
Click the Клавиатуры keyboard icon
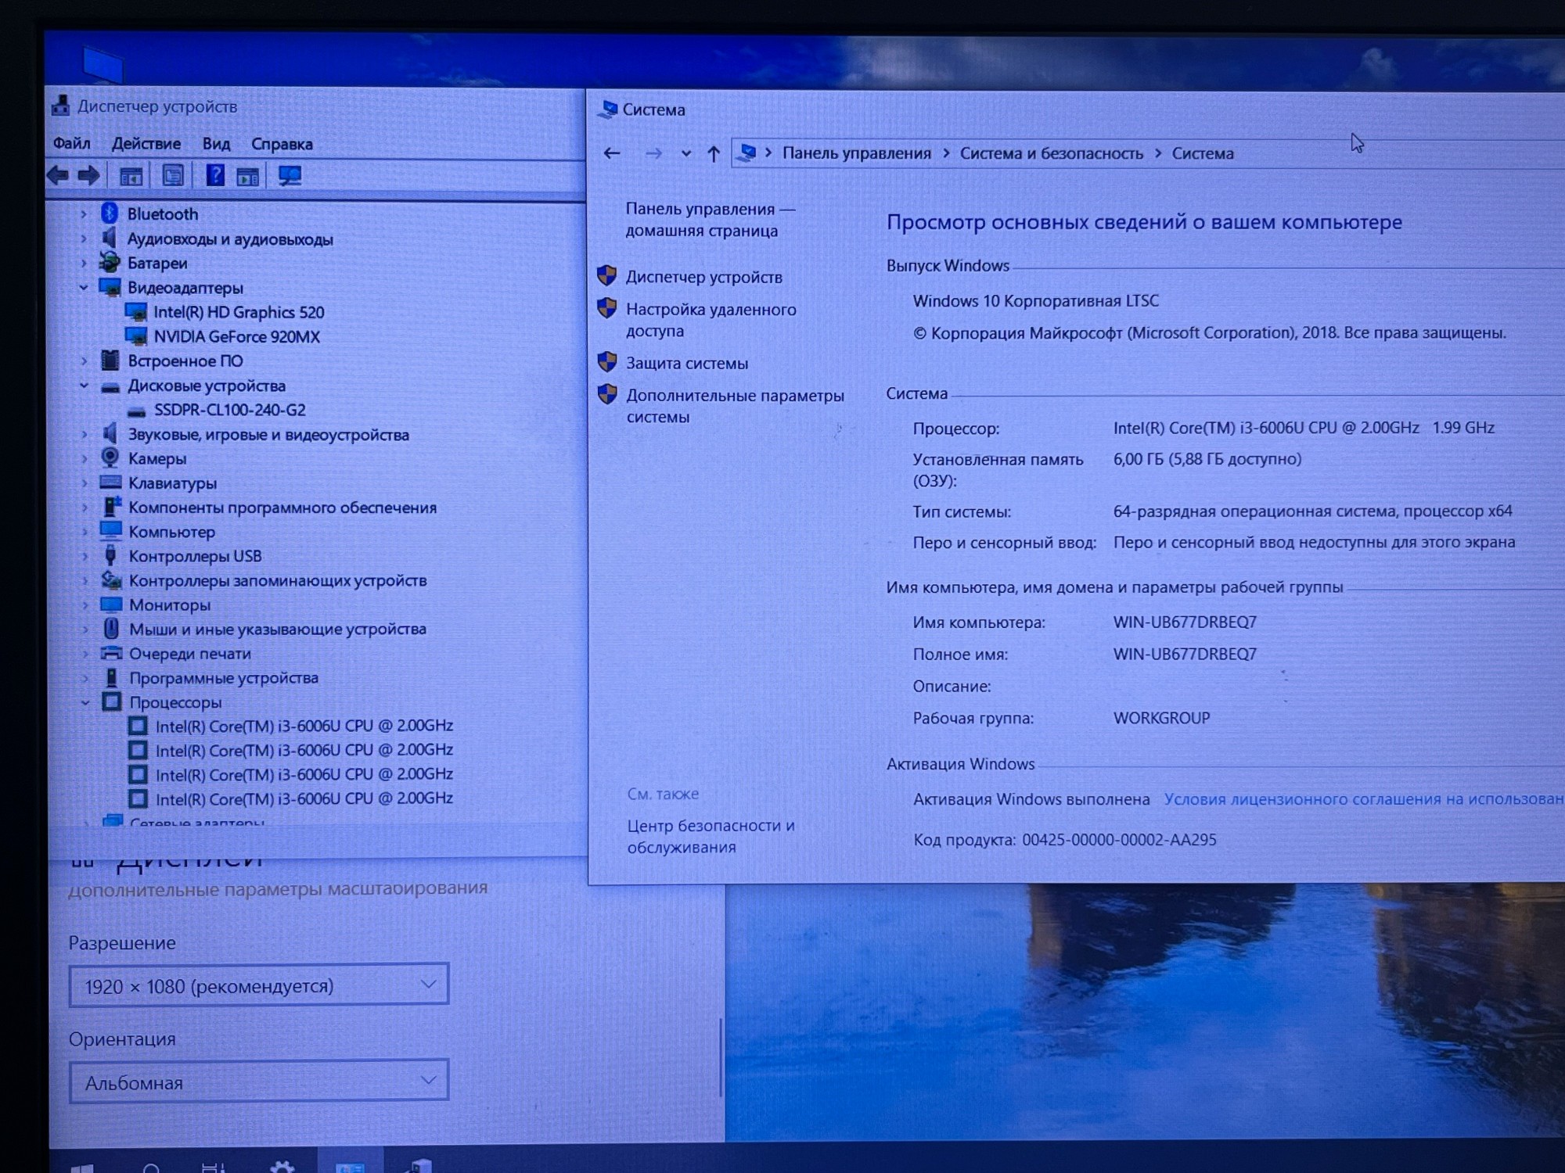(x=110, y=482)
